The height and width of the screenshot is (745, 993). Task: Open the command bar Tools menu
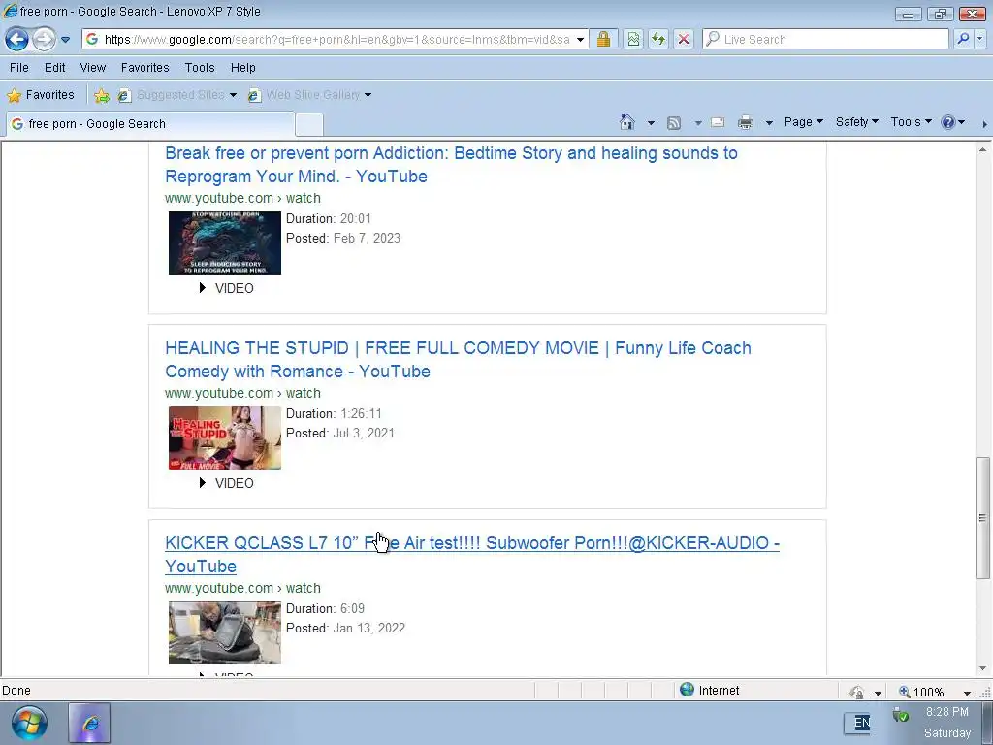point(911,121)
